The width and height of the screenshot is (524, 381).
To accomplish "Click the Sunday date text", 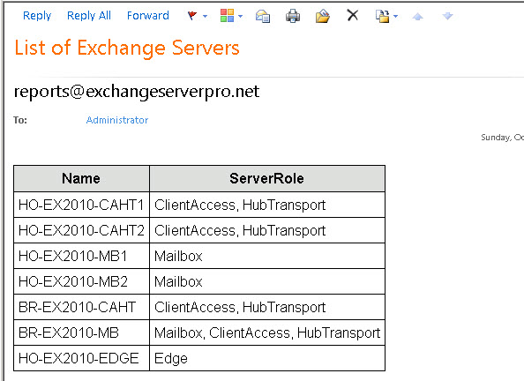I will point(502,138).
